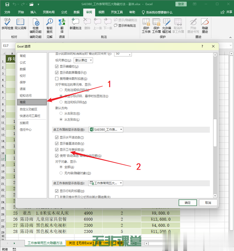Screen dimensions: 234x251
Task: Toggle 显示编辑栏 checkbox
Action: click(57, 66)
